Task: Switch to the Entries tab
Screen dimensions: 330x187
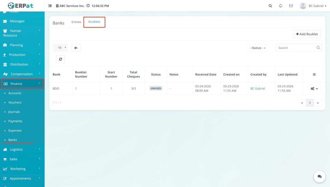Action: point(76,22)
